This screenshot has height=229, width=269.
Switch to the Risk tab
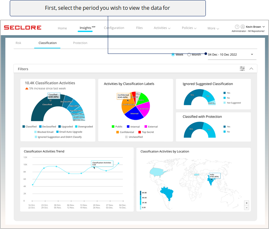click(x=18, y=43)
